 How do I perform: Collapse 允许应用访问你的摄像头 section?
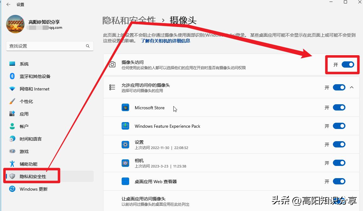point(351,87)
